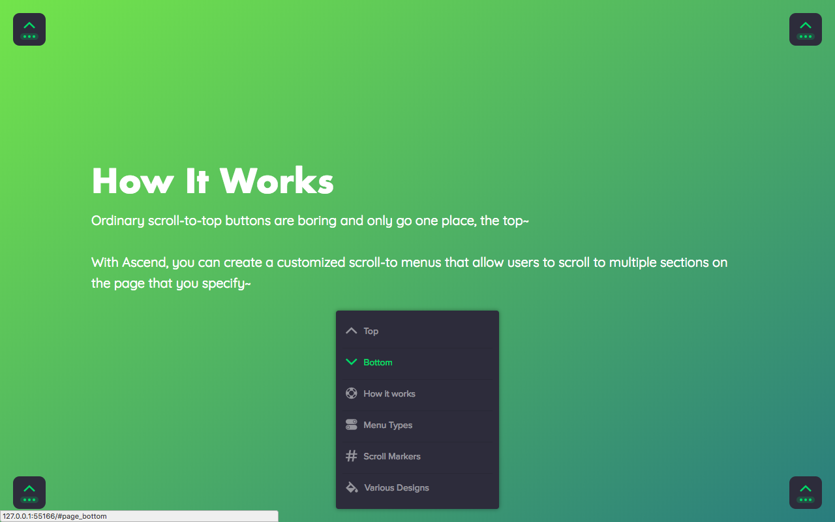Open the bottom-left Ascend scroll button
Image resolution: width=835 pixels, height=522 pixels.
[29, 493]
